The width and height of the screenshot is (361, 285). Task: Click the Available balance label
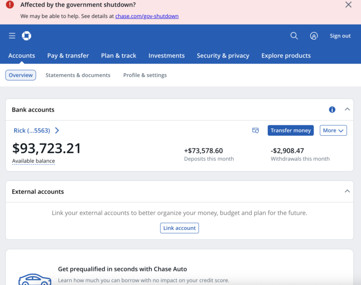pos(34,161)
